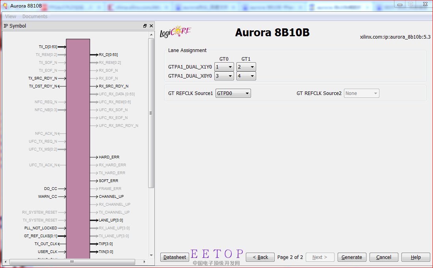
Task: Maximize the Aurora 8B10B window
Action: [x=411, y=4]
